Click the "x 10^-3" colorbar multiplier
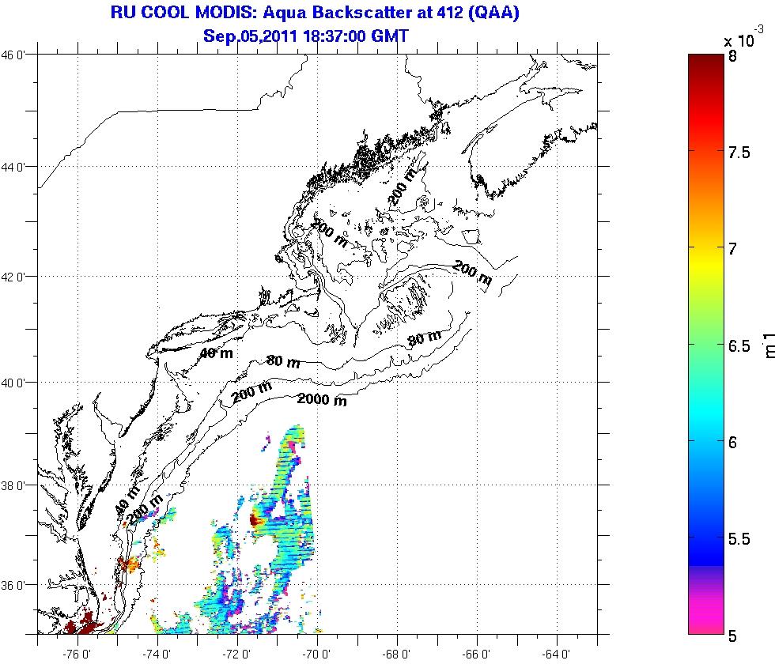 coord(743,38)
